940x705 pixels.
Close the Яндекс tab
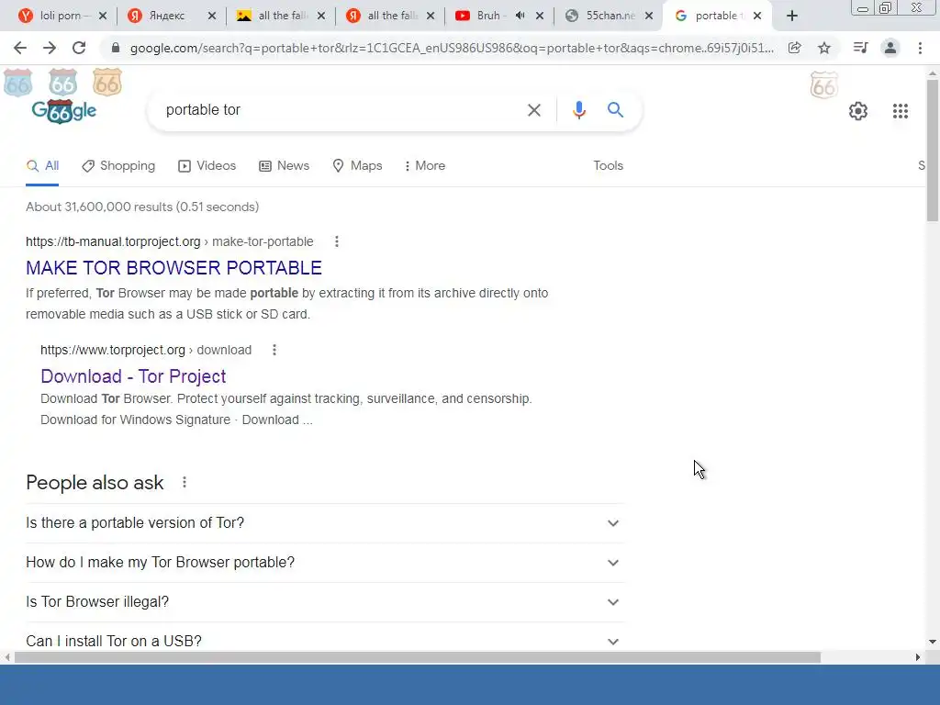(x=212, y=16)
